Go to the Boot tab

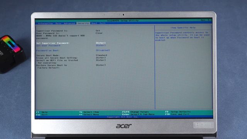point(94,23)
